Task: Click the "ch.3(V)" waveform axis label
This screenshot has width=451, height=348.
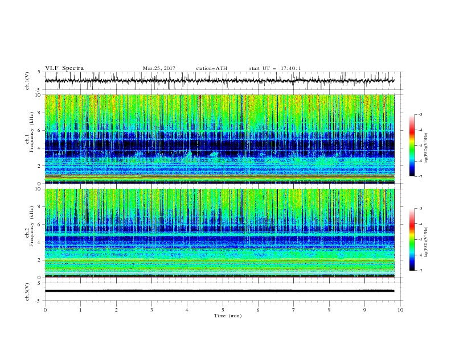Action: coord(27,292)
